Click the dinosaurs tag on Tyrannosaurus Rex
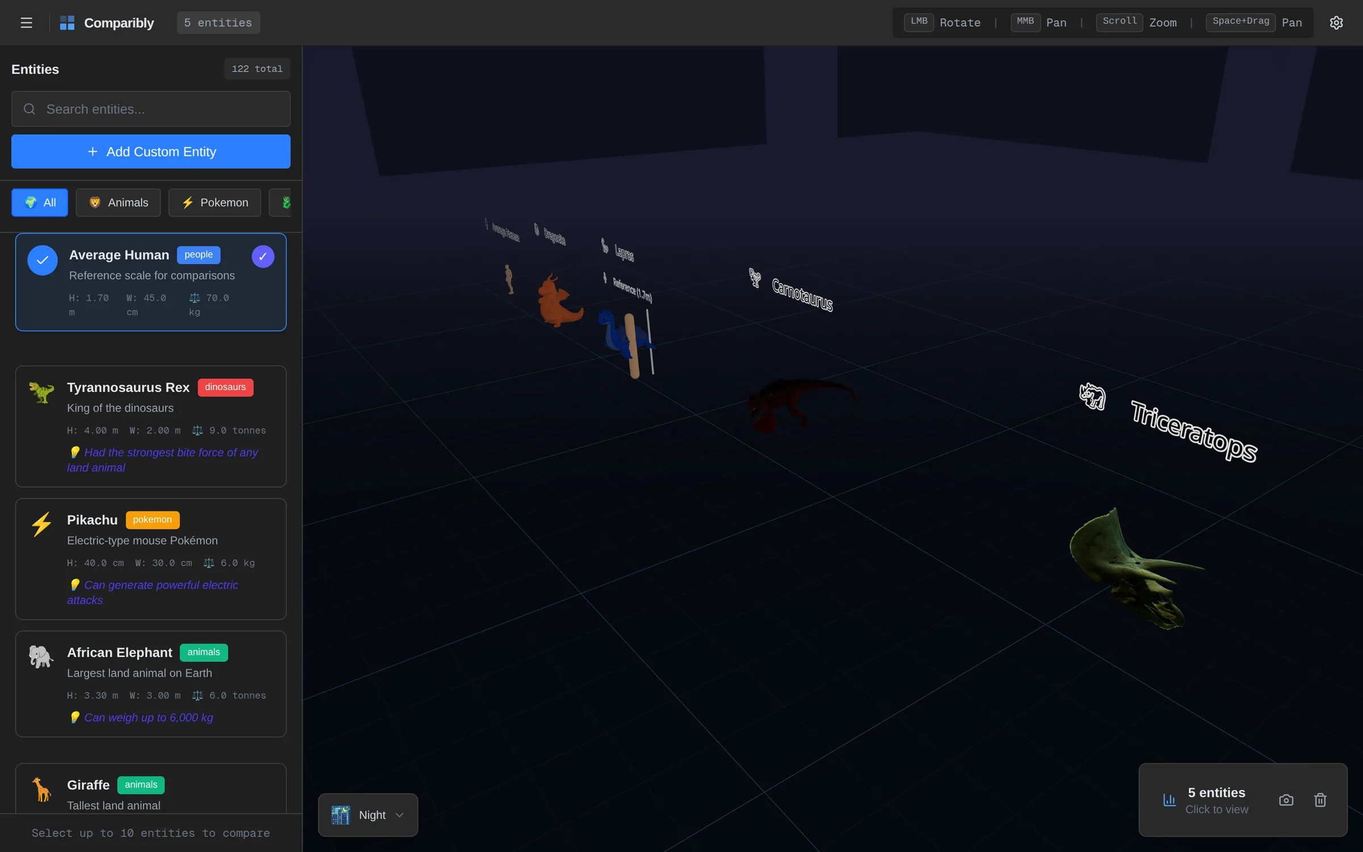Screen dimensions: 1363x852 pos(225,387)
